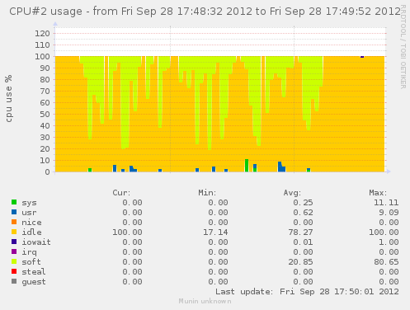Click the green sys legend color swatch

14,202
